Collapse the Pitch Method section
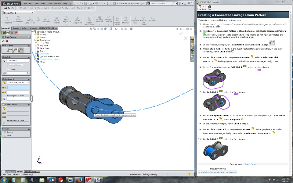The image size is (293, 183). pos(29,46)
